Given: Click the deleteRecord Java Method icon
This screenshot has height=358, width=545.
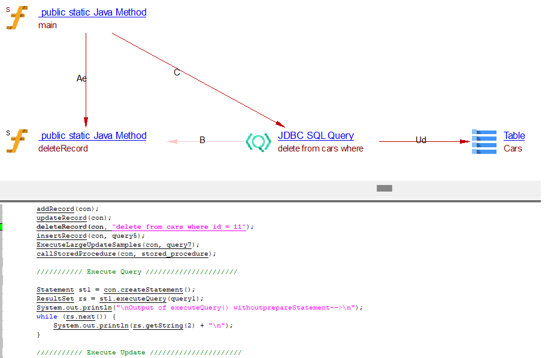Looking at the screenshot, I should (x=17, y=141).
